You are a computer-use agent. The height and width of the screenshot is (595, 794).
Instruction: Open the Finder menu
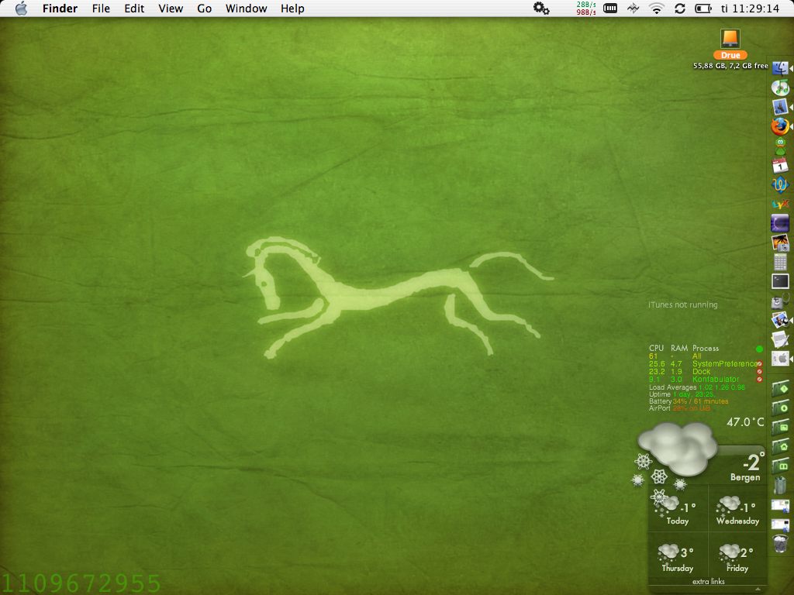[60, 9]
